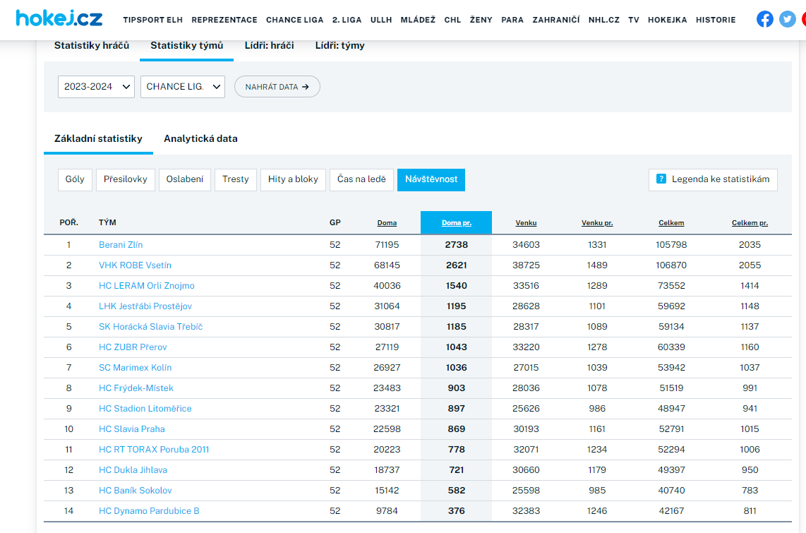
Task: Go to the REPREZENTACE menu item
Action: (225, 20)
